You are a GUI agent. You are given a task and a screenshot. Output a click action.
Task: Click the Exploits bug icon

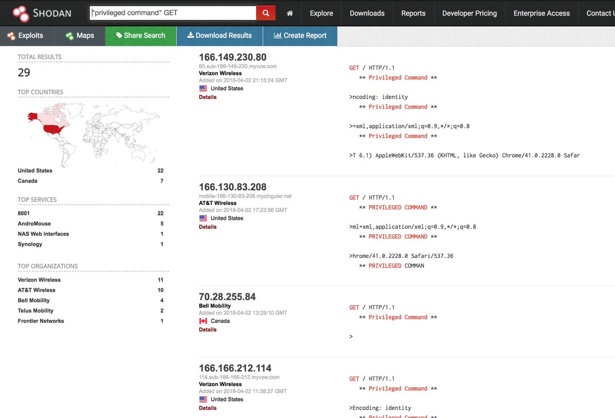pos(11,36)
